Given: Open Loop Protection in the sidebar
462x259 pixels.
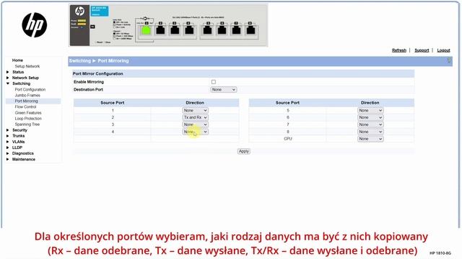Looking at the screenshot, I should (28, 119).
